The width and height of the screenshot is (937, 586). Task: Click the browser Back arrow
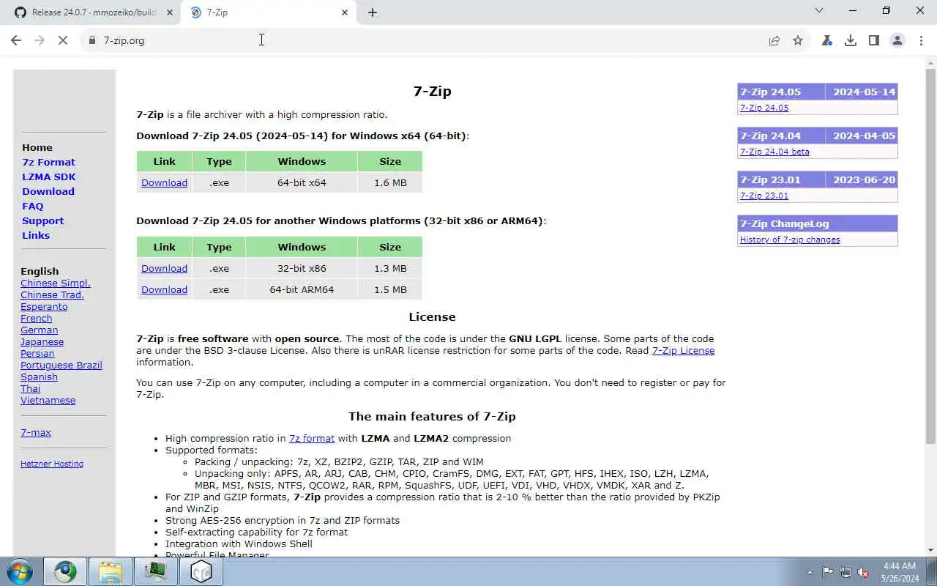pyautogui.click(x=16, y=40)
